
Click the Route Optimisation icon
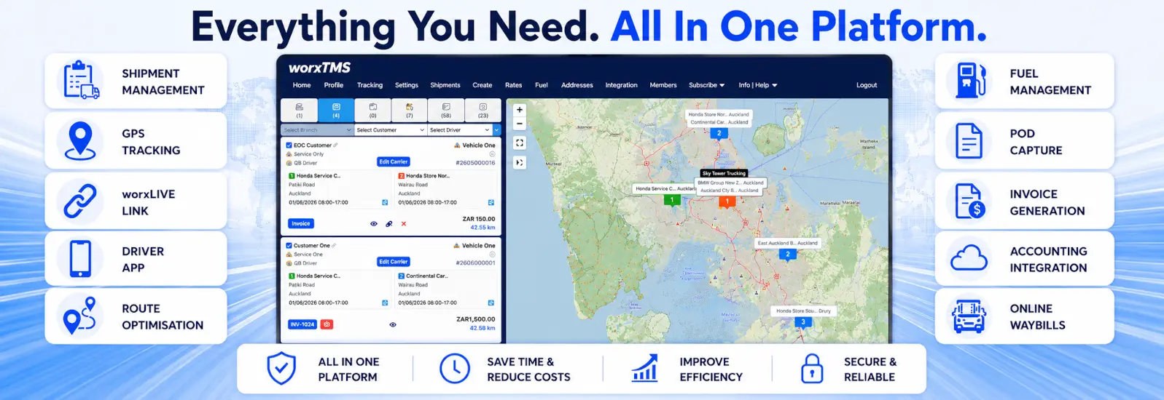80,316
